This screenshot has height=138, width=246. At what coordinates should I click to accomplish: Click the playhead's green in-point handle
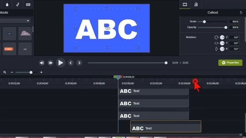115,77
